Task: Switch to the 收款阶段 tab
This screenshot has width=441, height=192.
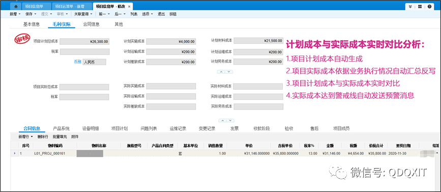Action: click(x=261, y=129)
